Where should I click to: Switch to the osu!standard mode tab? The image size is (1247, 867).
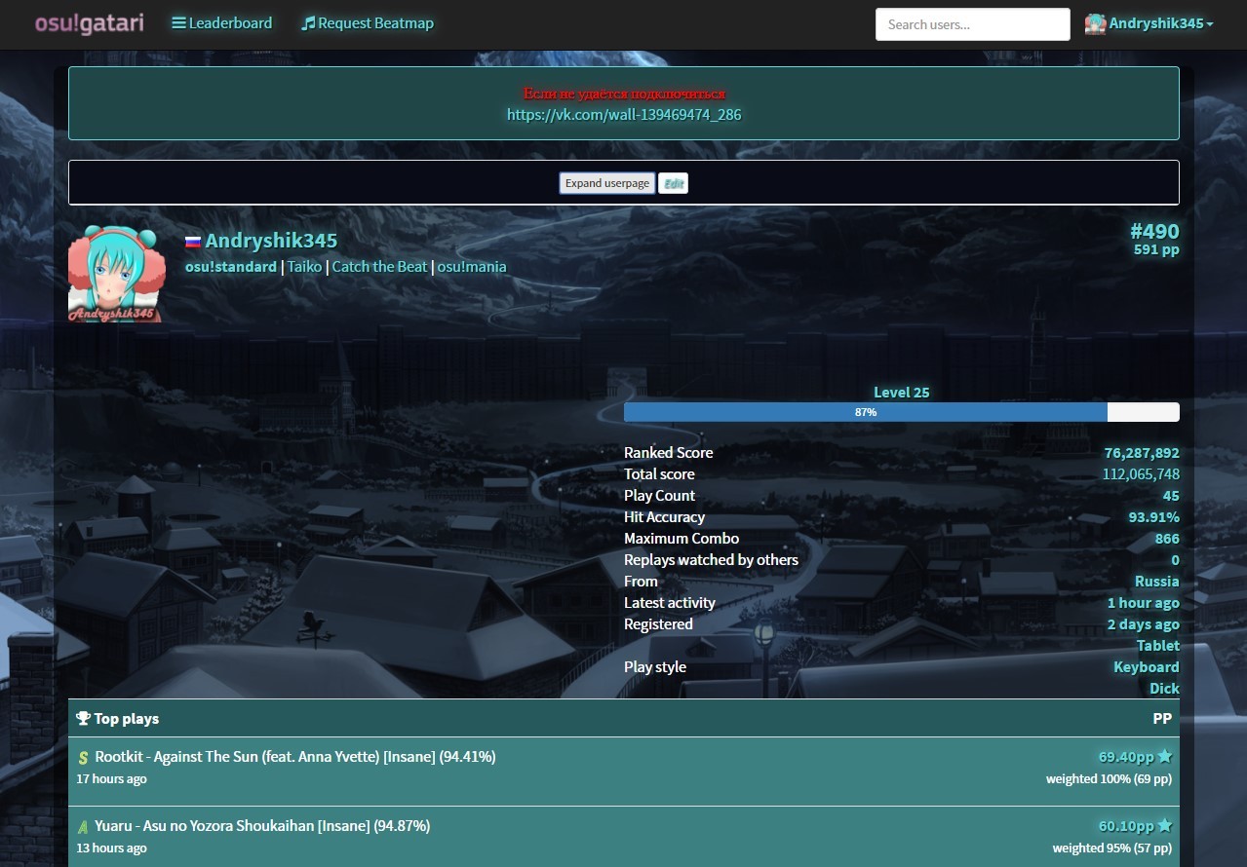pyautogui.click(x=231, y=266)
